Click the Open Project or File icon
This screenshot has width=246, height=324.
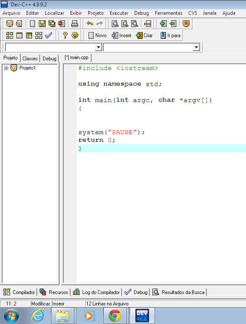(x=19, y=24)
